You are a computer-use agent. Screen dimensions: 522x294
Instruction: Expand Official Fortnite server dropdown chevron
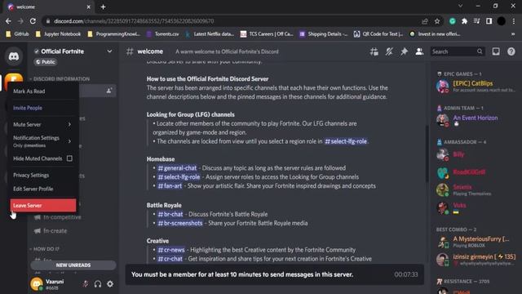click(109, 51)
